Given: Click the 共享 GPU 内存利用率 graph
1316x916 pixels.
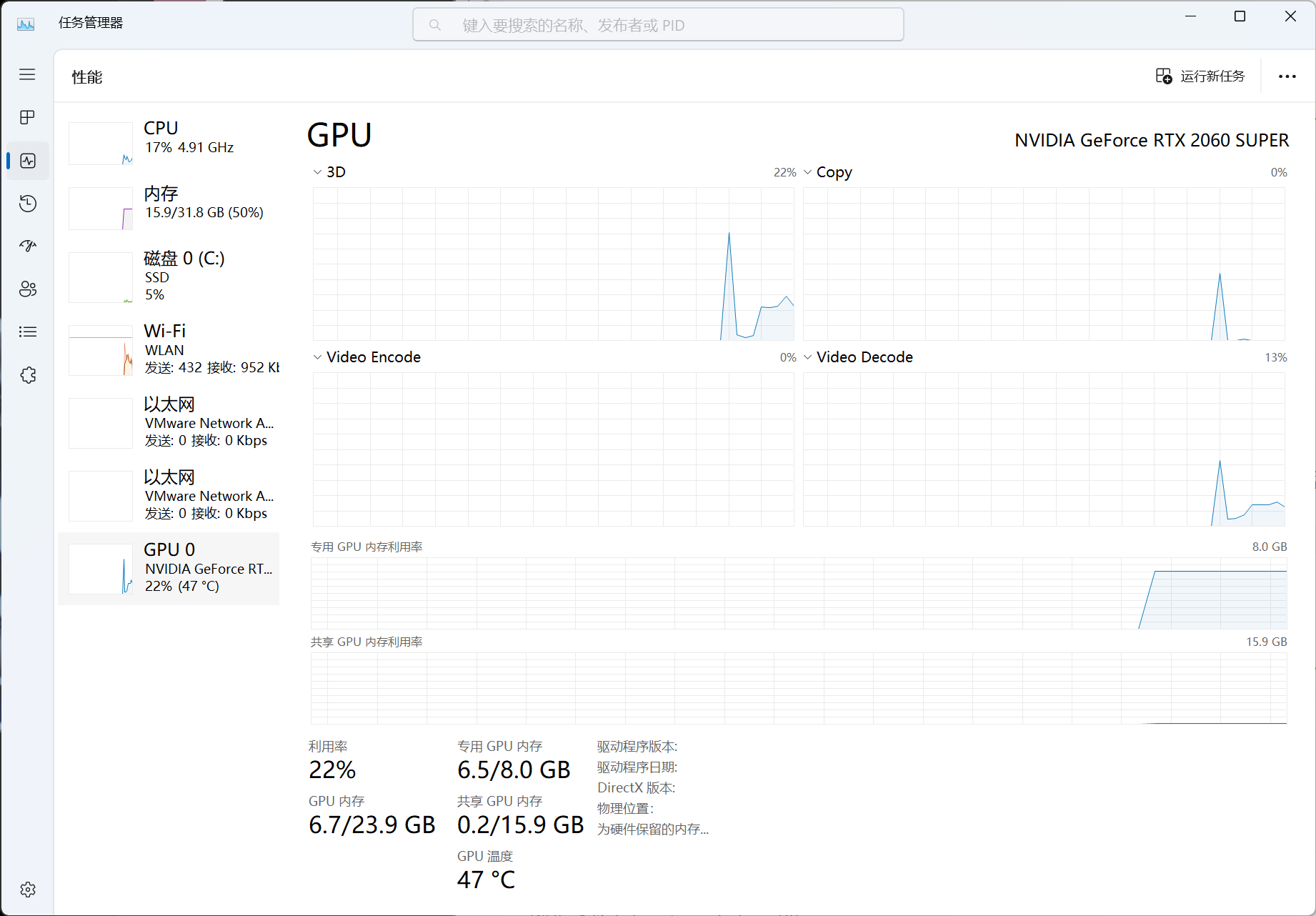Looking at the screenshot, I should [799, 688].
